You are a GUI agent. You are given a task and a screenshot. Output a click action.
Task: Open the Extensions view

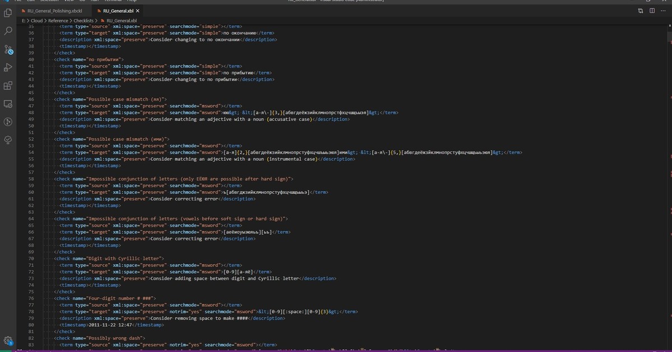8,85
